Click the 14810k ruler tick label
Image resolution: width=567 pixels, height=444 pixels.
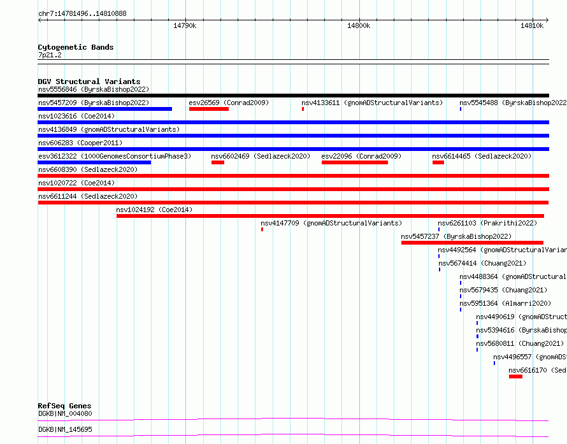click(532, 25)
